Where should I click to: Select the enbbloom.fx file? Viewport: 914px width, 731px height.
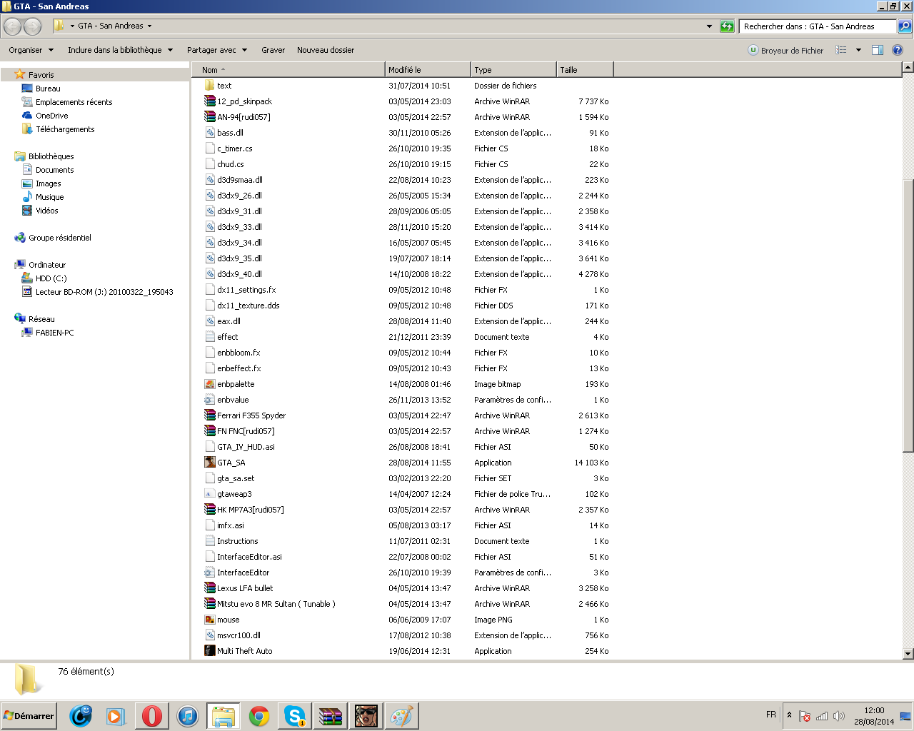pos(238,353)
